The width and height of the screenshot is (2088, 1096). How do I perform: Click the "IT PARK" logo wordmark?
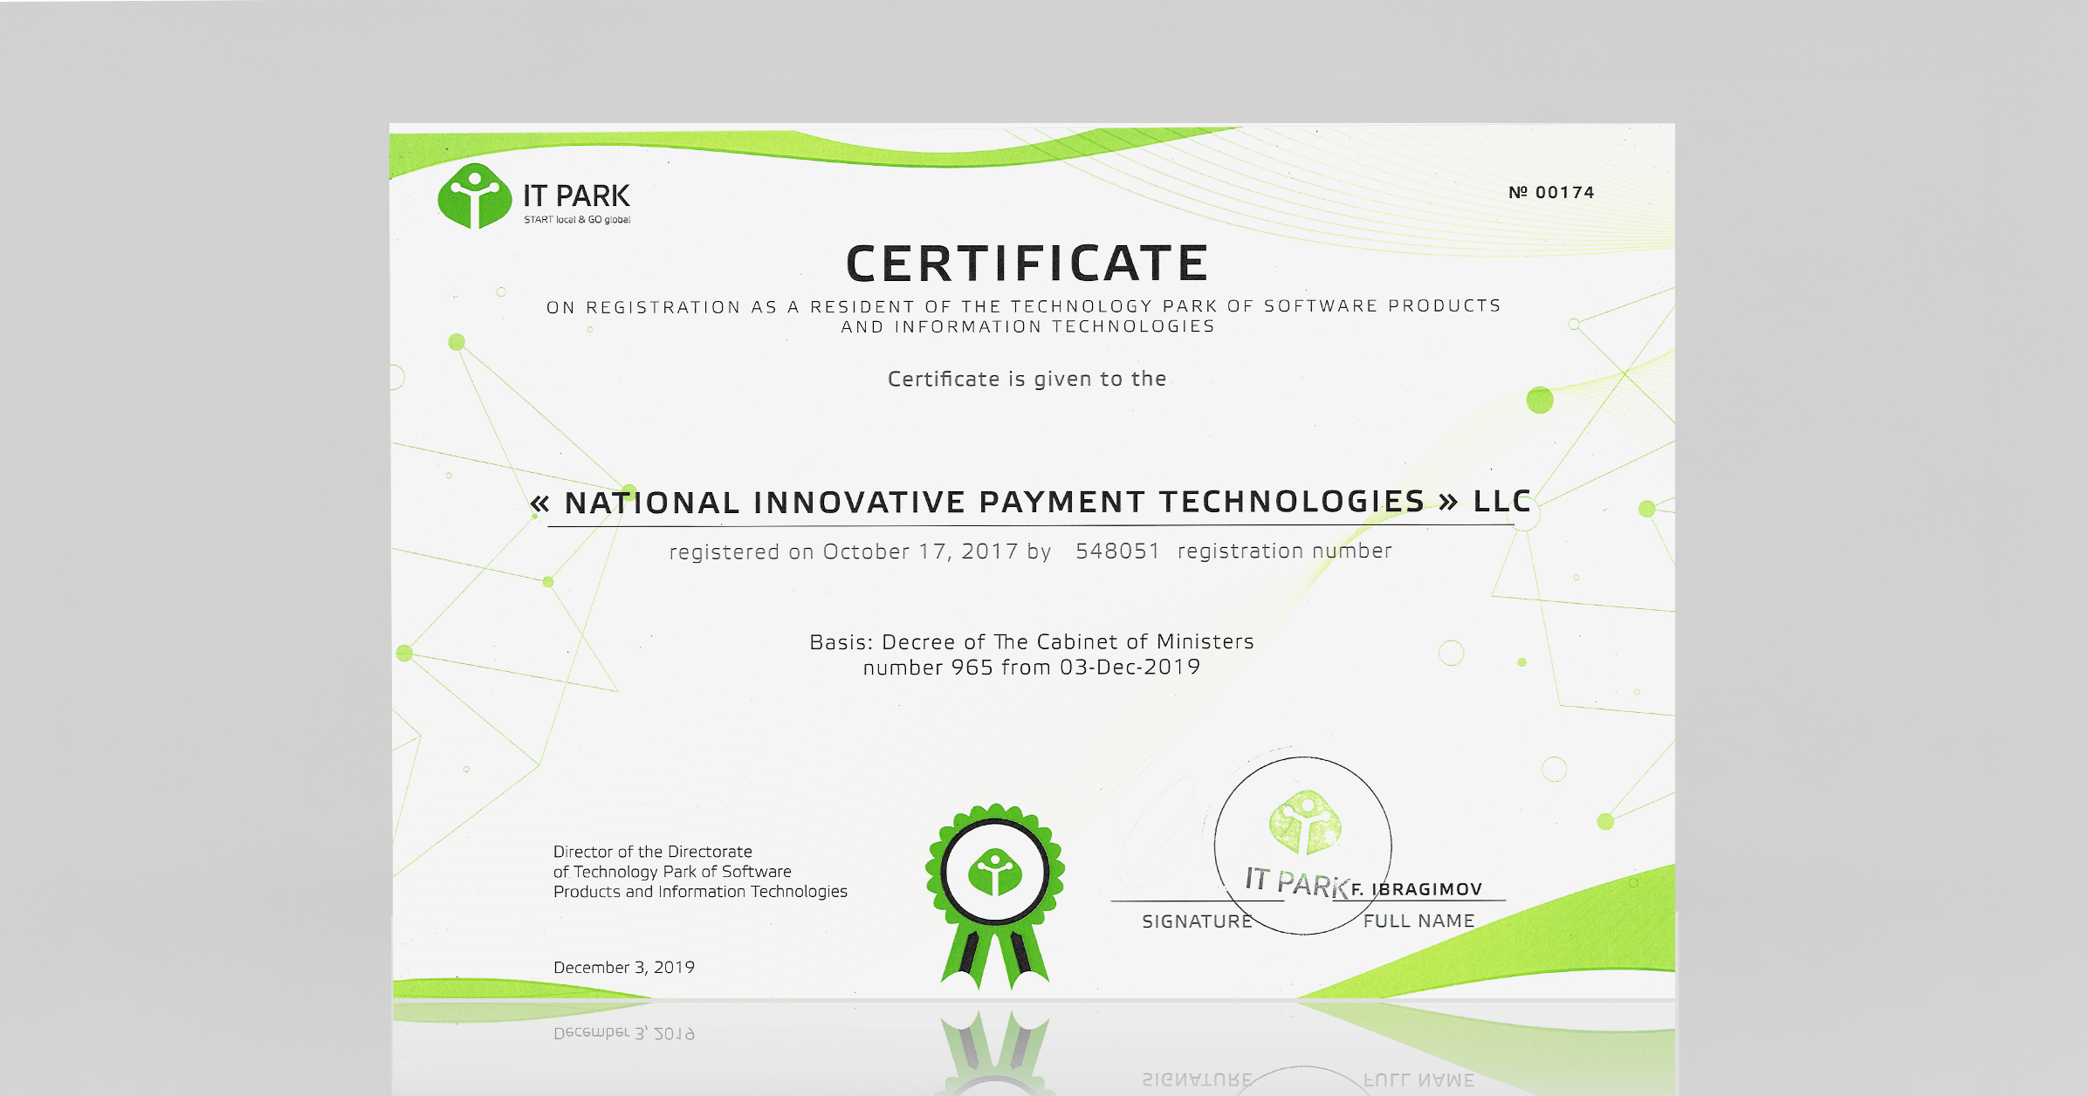[x=576, y=195]
